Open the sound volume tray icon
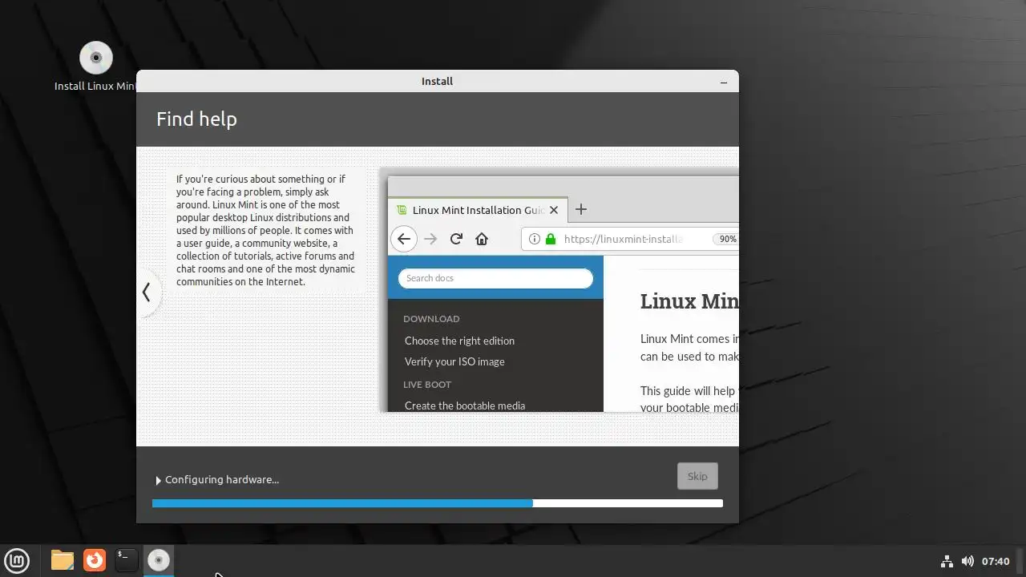 (x=967, y=561)
